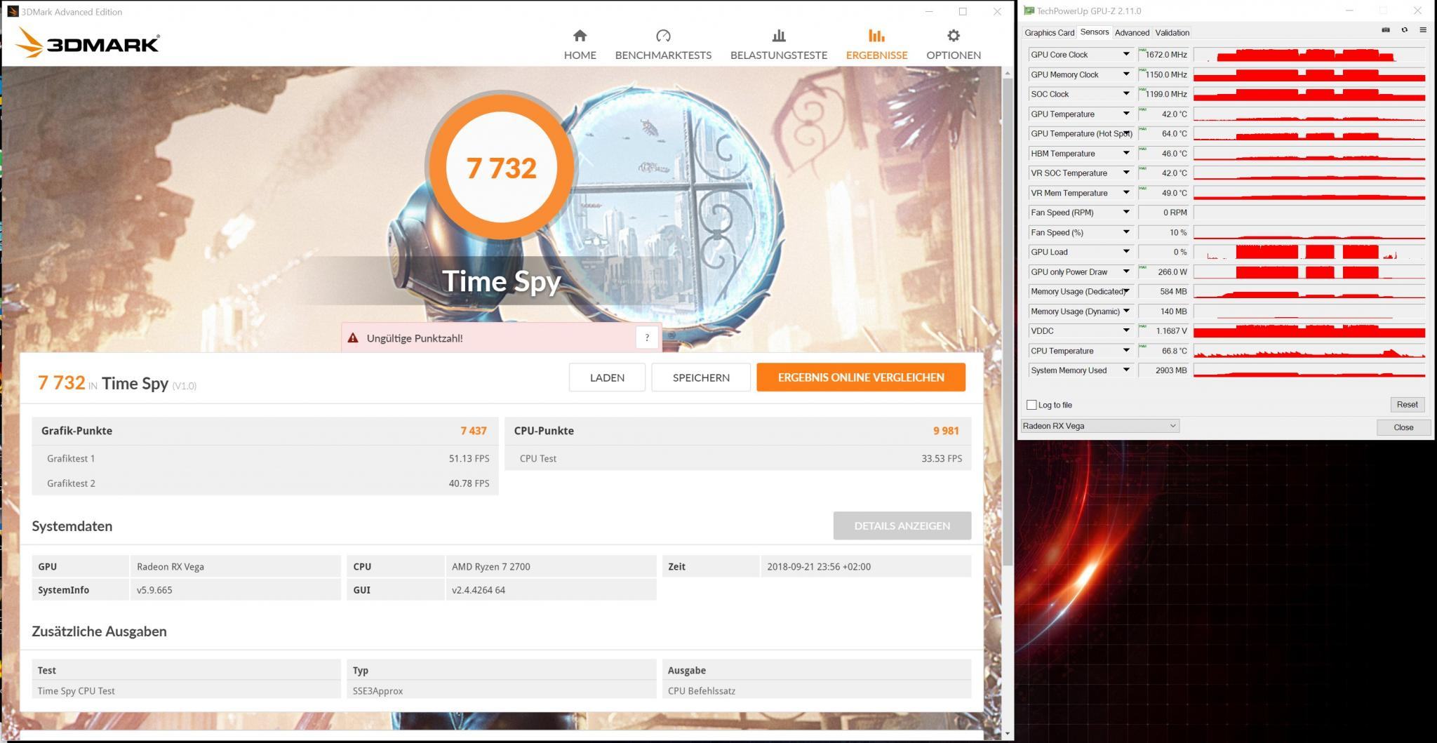Expand the VR SOC Temperature dropdown
Image resolution: width=1437 pixels, height=743 pixels.
point(1126,173)
